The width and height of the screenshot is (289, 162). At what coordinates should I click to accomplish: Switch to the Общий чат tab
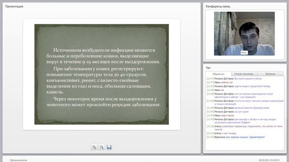pyautogui.click(x=219, y=74)
